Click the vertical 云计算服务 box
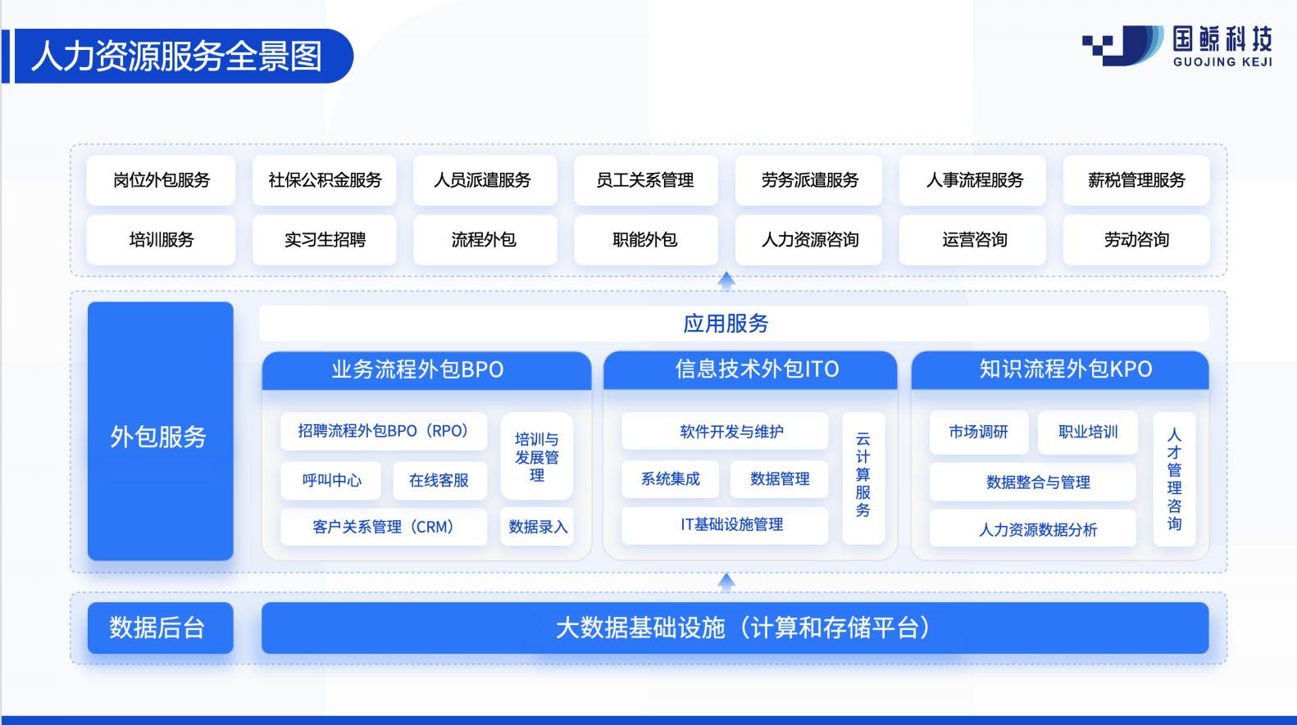The height and width of the screenshot is (725, 1297). (863, 477)
